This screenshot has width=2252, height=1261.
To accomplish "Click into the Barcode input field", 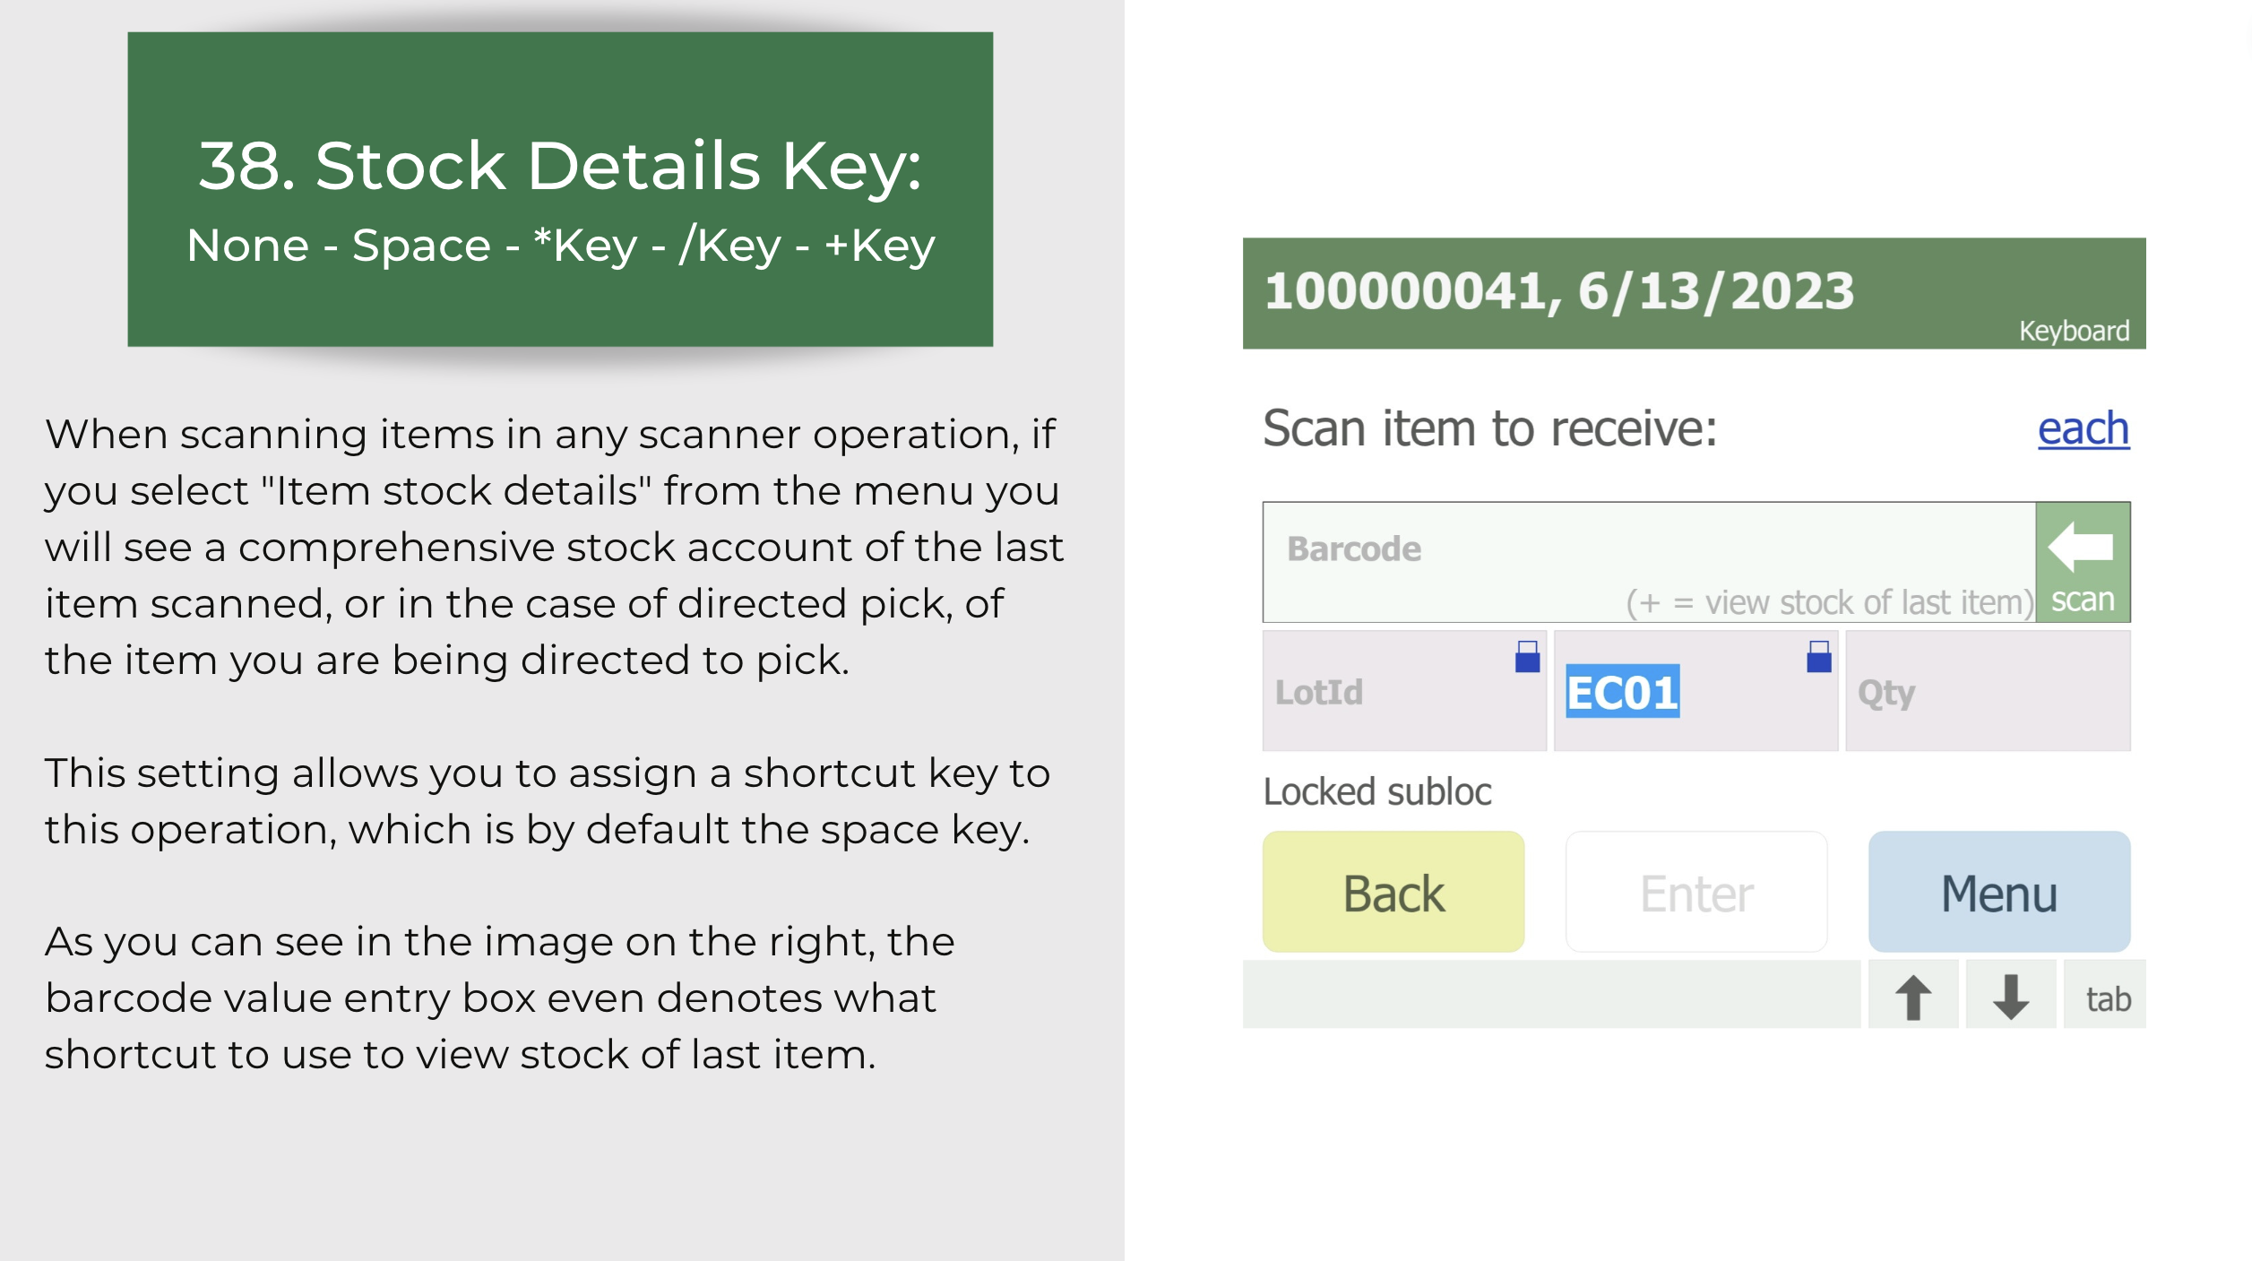I will [x=1649, y=562].
